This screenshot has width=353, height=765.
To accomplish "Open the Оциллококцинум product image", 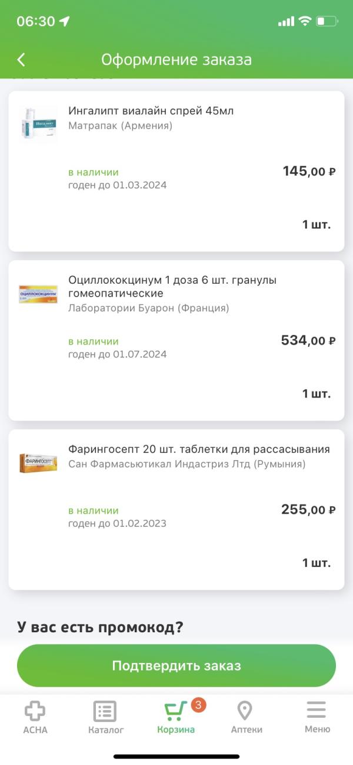I will click(38, 293).
